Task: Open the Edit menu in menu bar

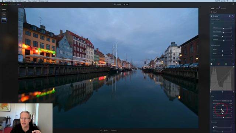Action: point(20,1)
